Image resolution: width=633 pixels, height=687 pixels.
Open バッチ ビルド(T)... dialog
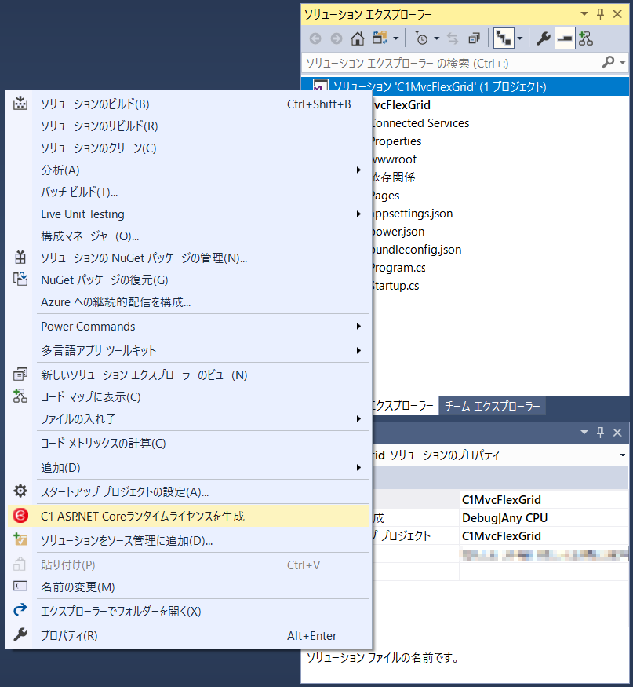tap(188, 192)
